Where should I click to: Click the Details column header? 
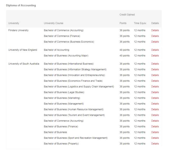pos(155,23)
